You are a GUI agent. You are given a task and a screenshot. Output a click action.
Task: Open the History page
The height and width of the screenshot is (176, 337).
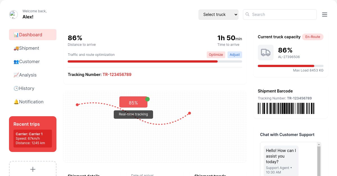(x=33, y=88)
